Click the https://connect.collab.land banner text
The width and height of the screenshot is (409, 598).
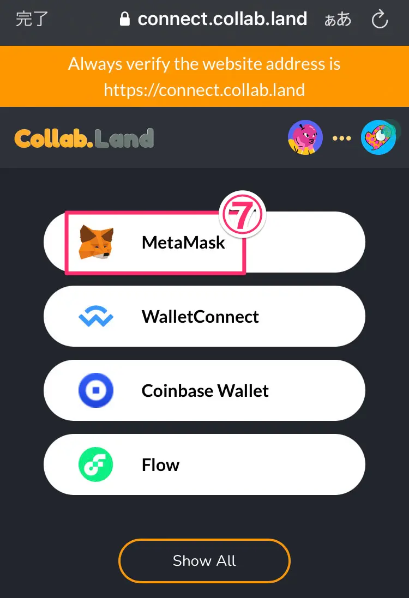click(x=204, y=90)
